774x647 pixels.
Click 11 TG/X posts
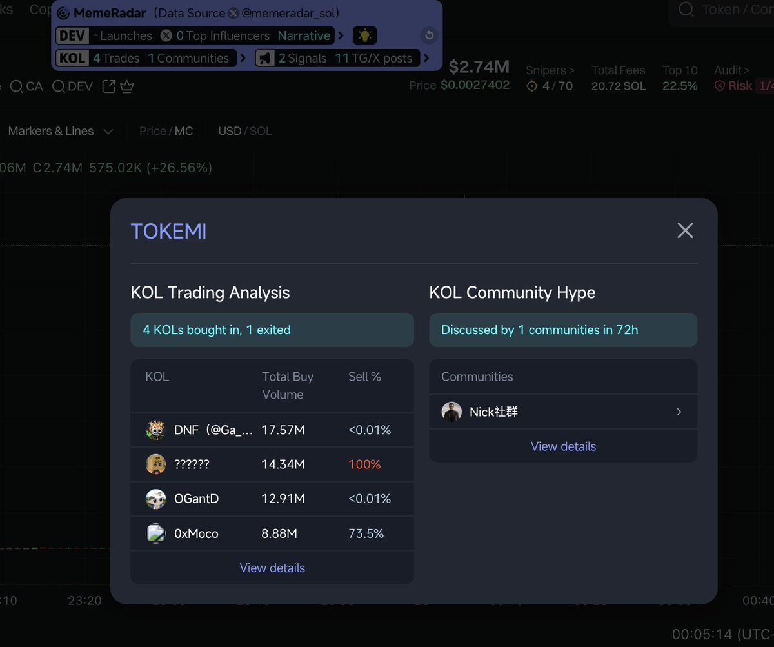[373, 58]
